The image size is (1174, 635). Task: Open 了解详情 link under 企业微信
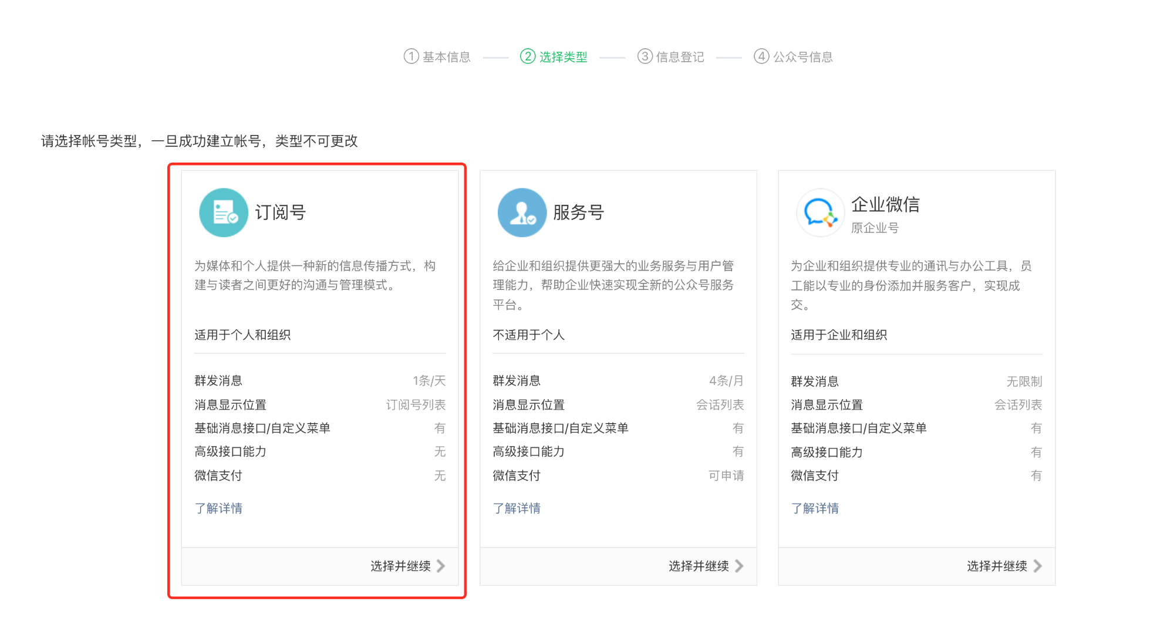pyautogui.click(x=815, y=508)
